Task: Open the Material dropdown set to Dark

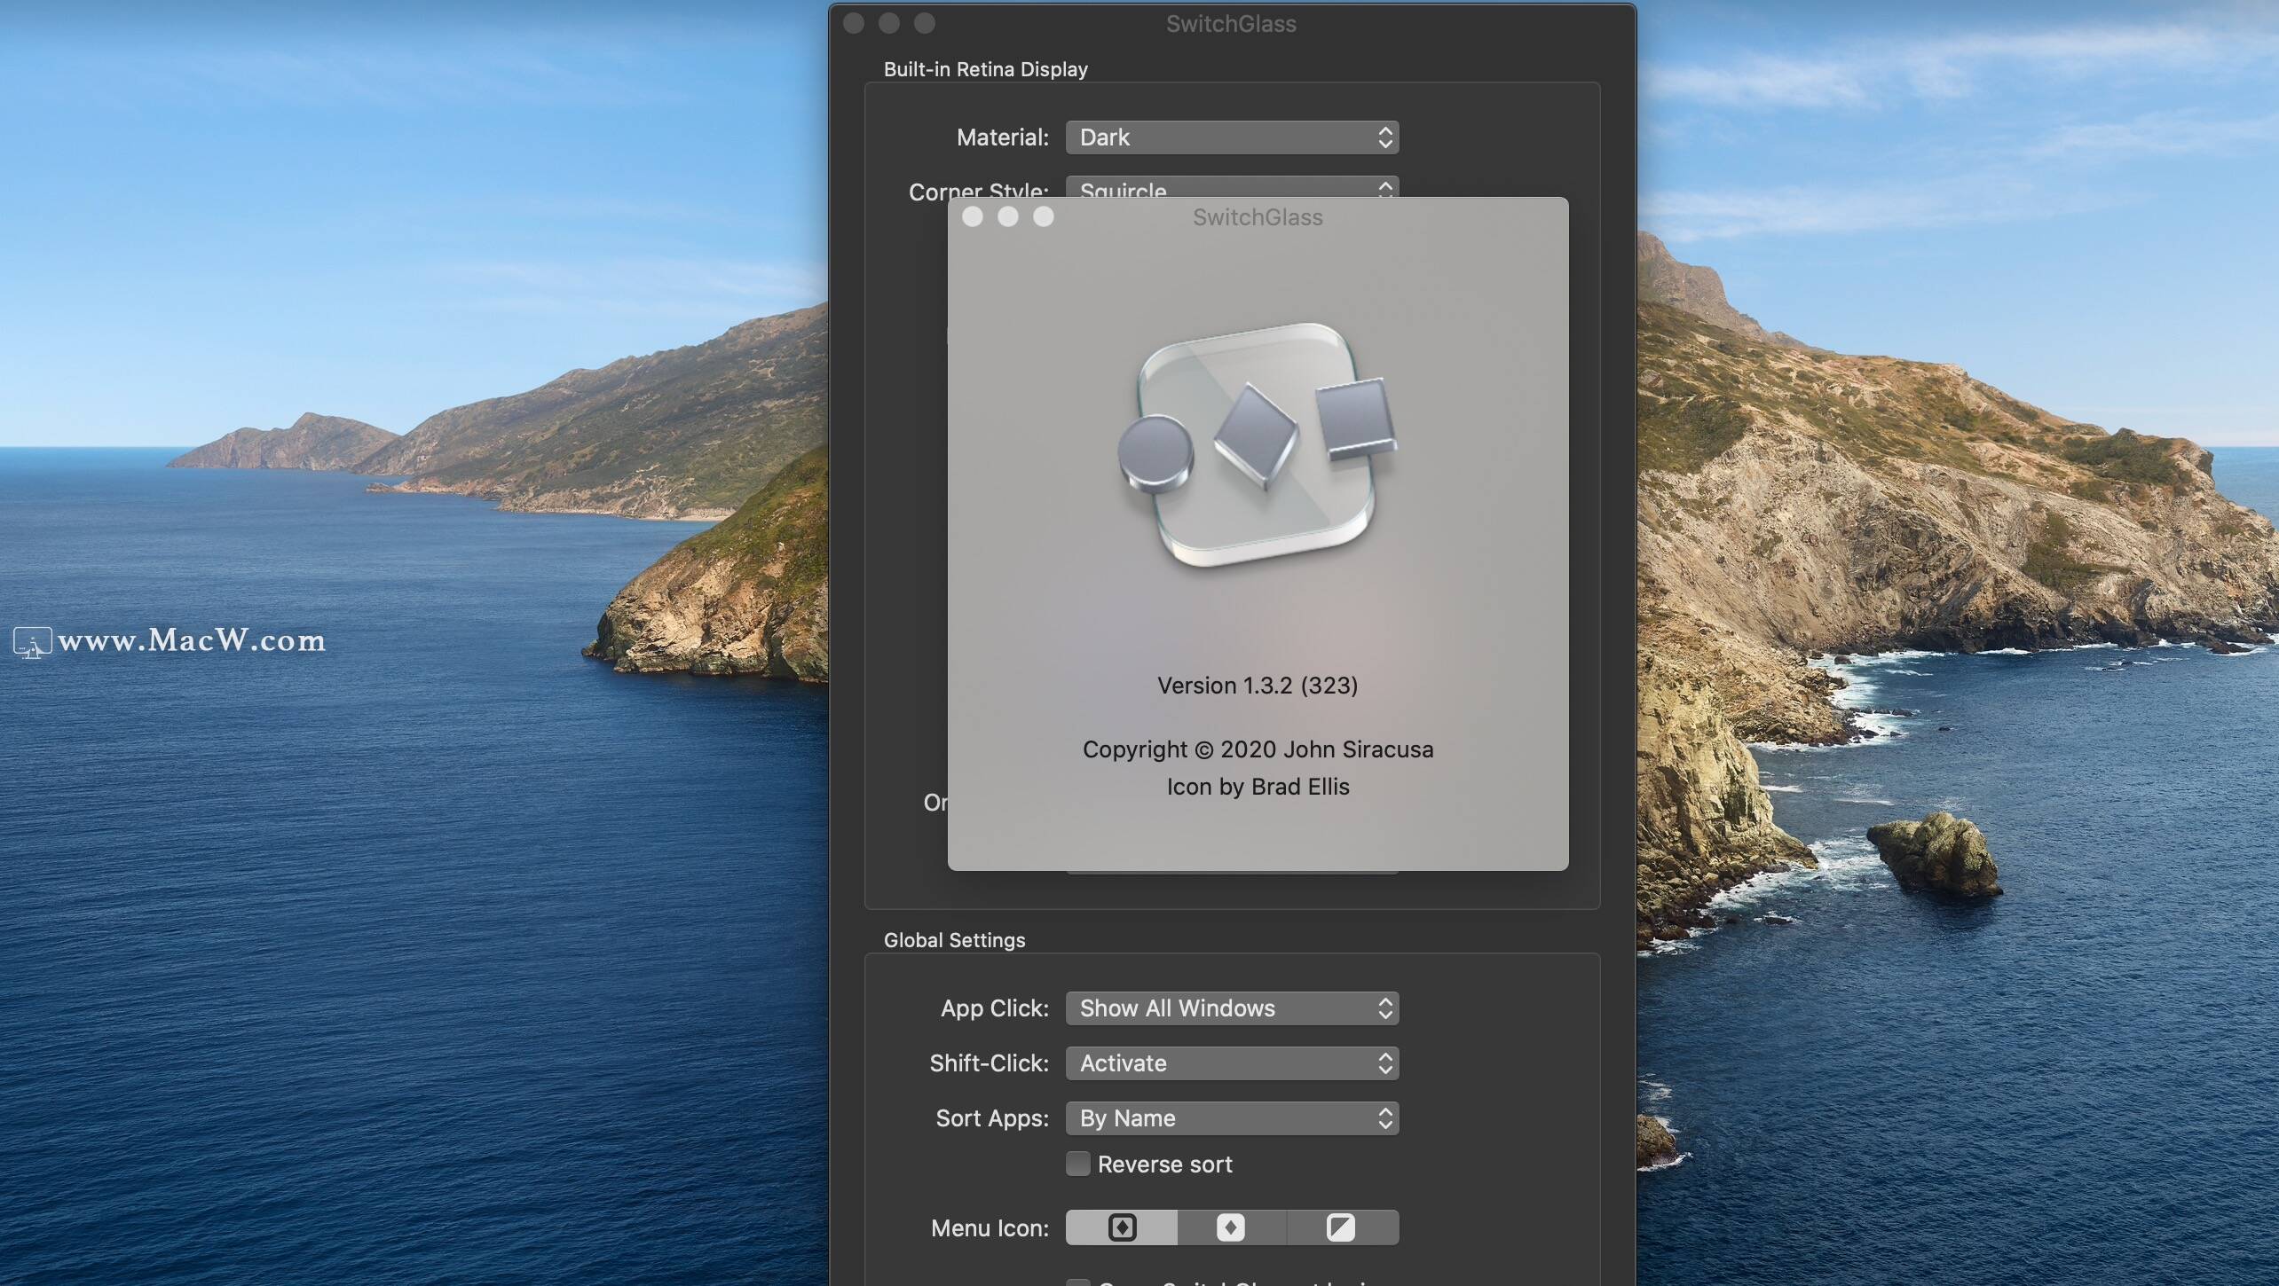Action: point(1232,137)
